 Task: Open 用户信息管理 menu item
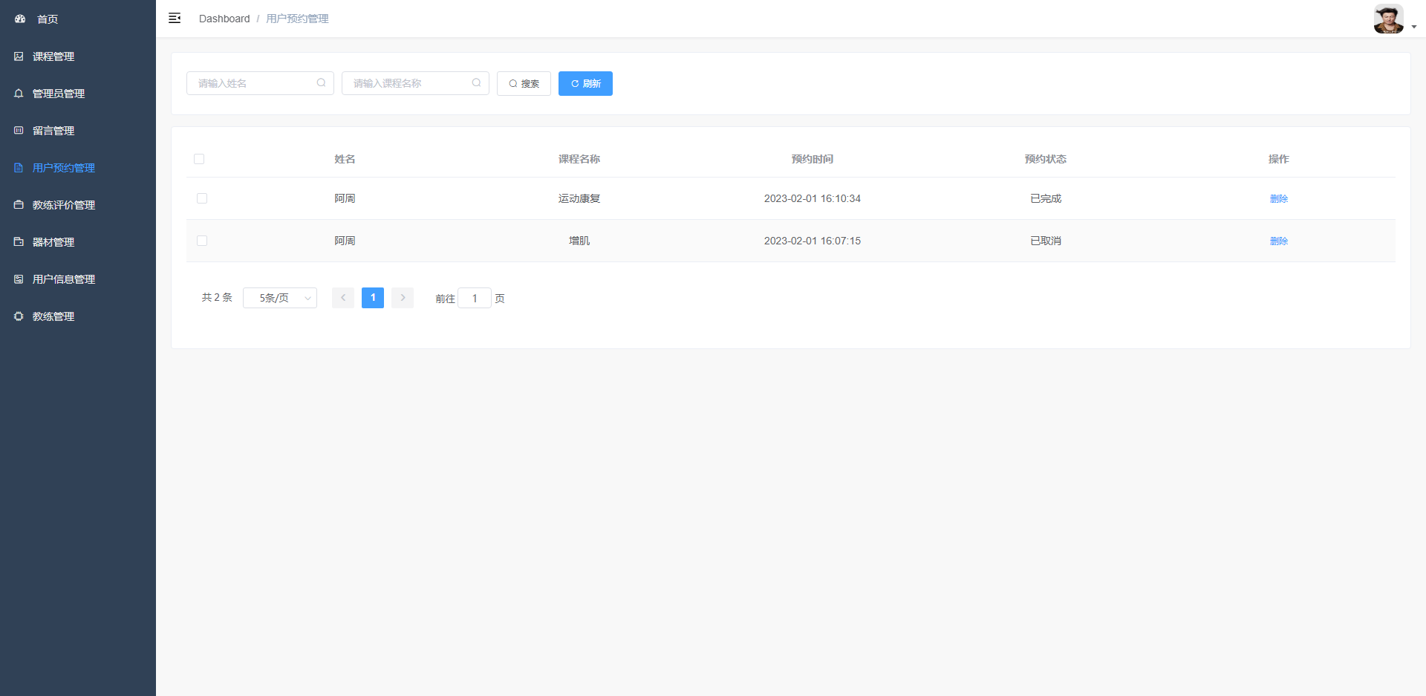64,279
